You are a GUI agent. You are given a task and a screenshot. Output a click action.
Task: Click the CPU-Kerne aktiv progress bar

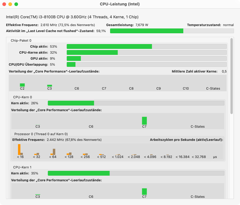pos(147,52)
